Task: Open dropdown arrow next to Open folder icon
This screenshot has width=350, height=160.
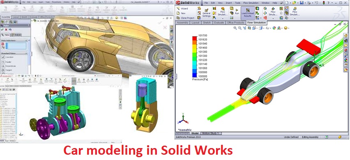Action: [x=297, y=3]
